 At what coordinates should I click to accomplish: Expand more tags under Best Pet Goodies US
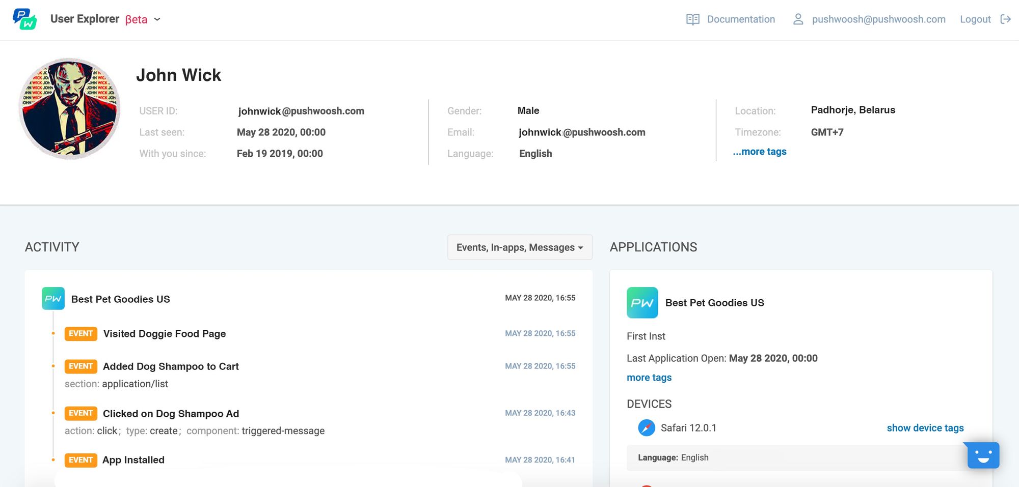click(x=649, y=378)
